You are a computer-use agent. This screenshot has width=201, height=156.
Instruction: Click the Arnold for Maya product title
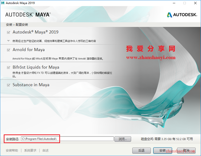click(x=29, y=50)
